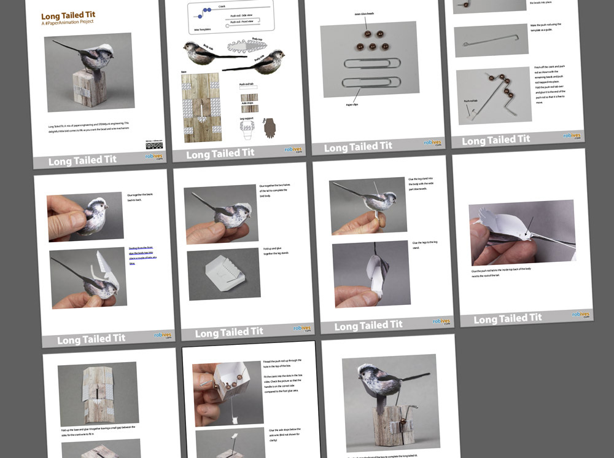Click the brown 'Long Tailed Tit' cover title
The width and height of the screenshot is (614, 458).
[x=68, y=15]
